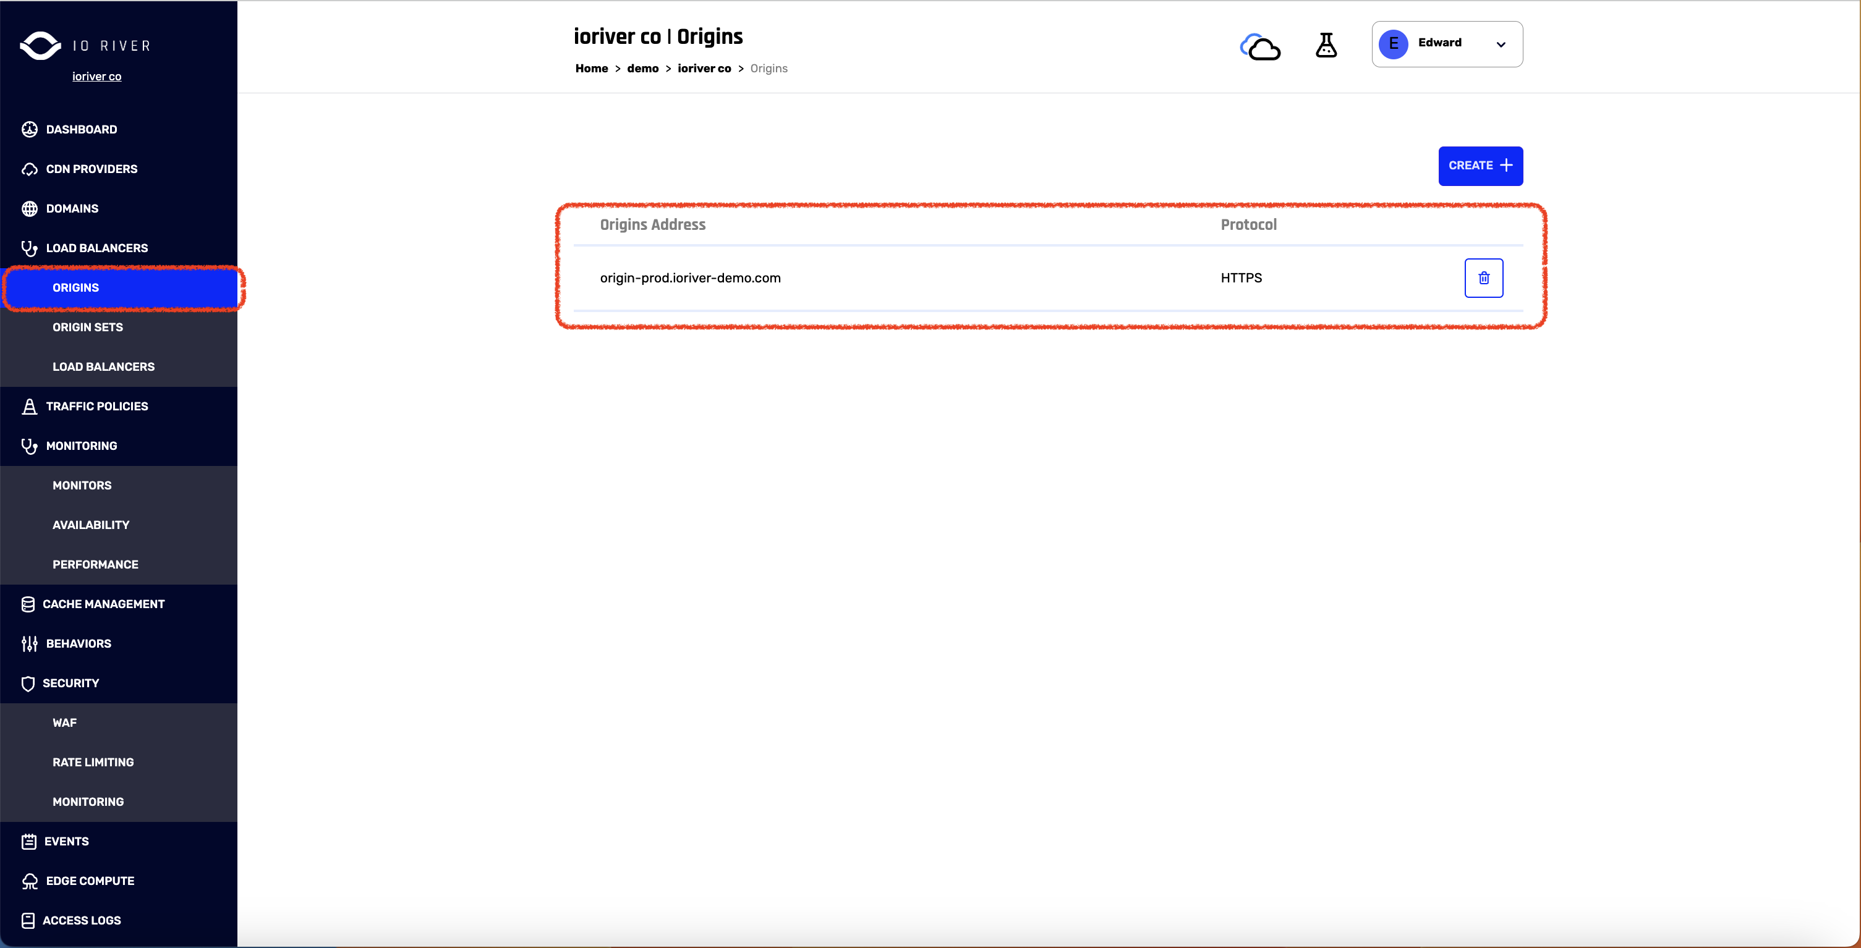Open the ioriver co account link
1861x948 pixels.
tap(97, 77)
